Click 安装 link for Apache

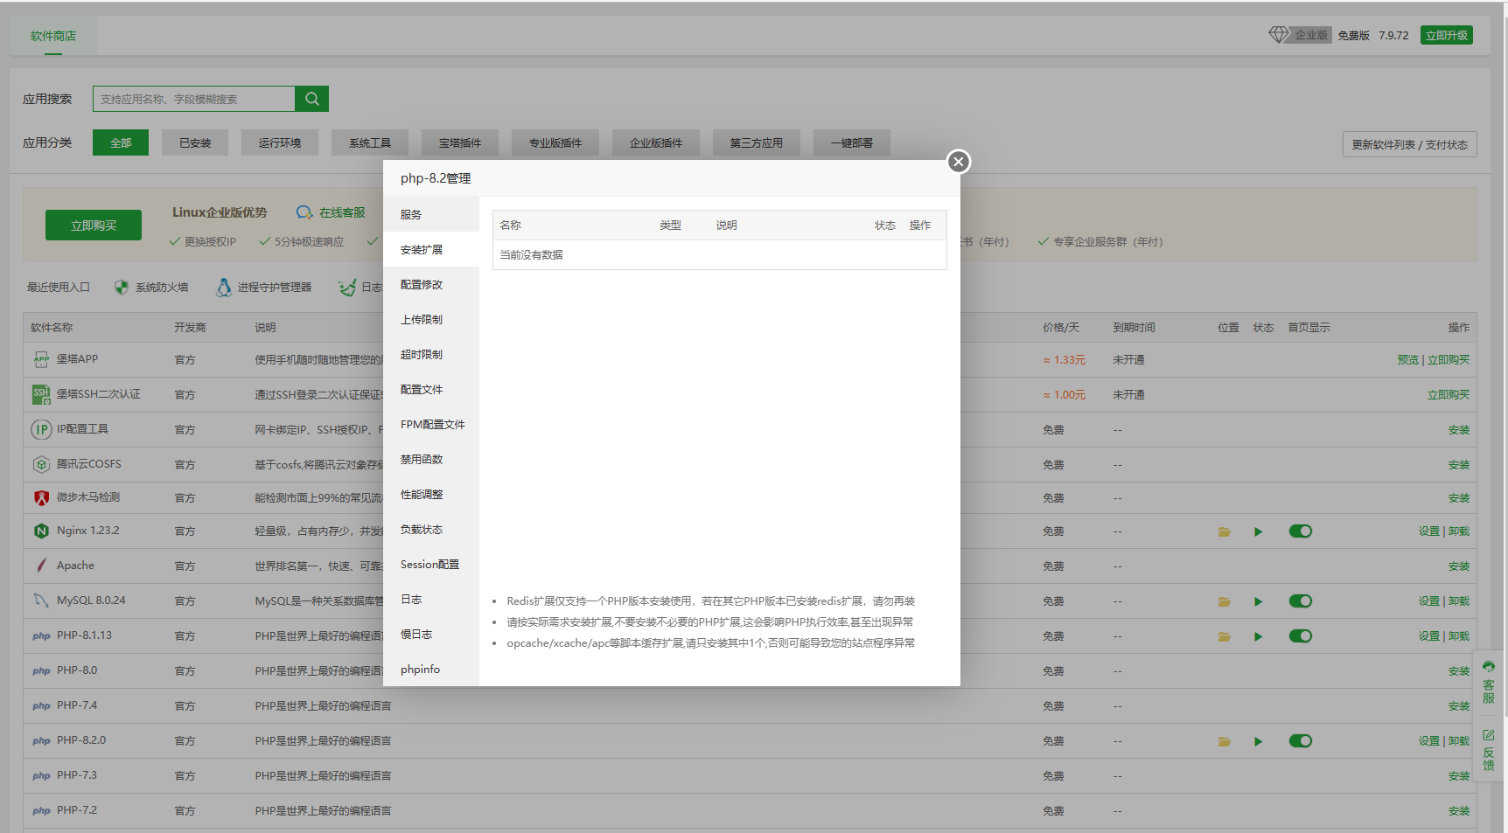pos(1459,566)
